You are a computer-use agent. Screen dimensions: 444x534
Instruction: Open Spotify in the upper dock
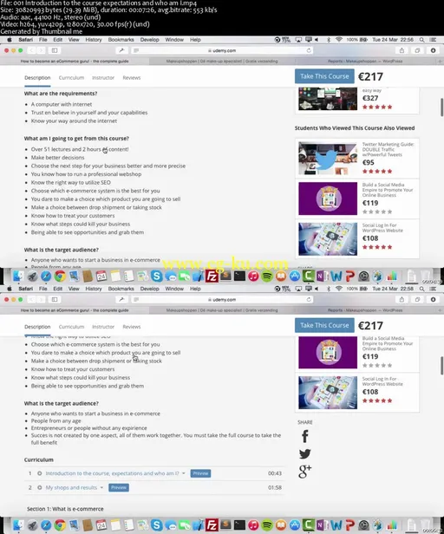[x=267, y=277]
